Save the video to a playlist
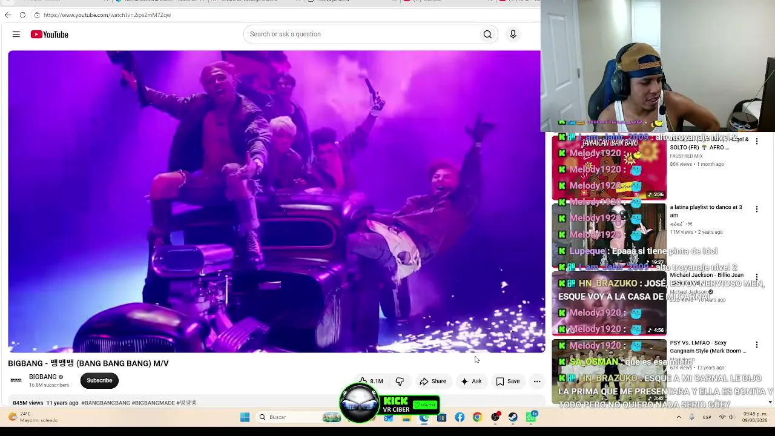775x436 pixels. click(x=508, y=381)
